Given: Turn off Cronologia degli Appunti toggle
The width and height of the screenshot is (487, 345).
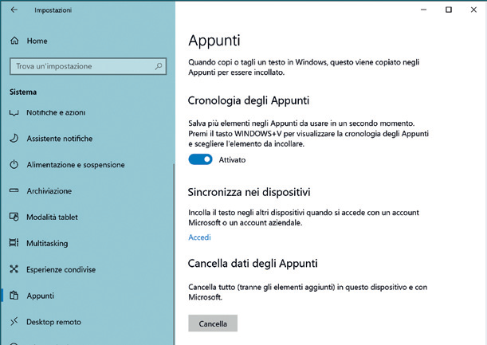Looking at the screenshot, I should [x=200, y=159].
